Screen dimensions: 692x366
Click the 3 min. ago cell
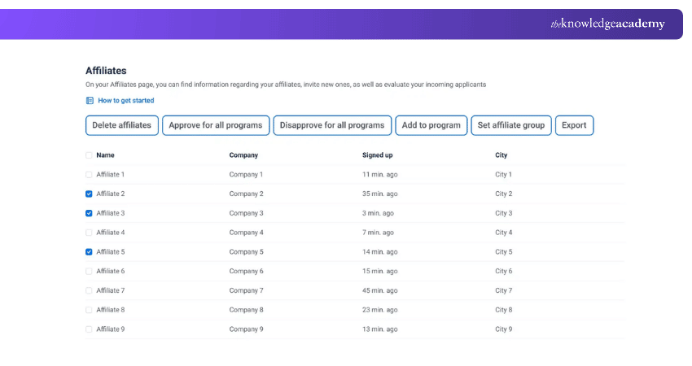[x=379, y=213]
